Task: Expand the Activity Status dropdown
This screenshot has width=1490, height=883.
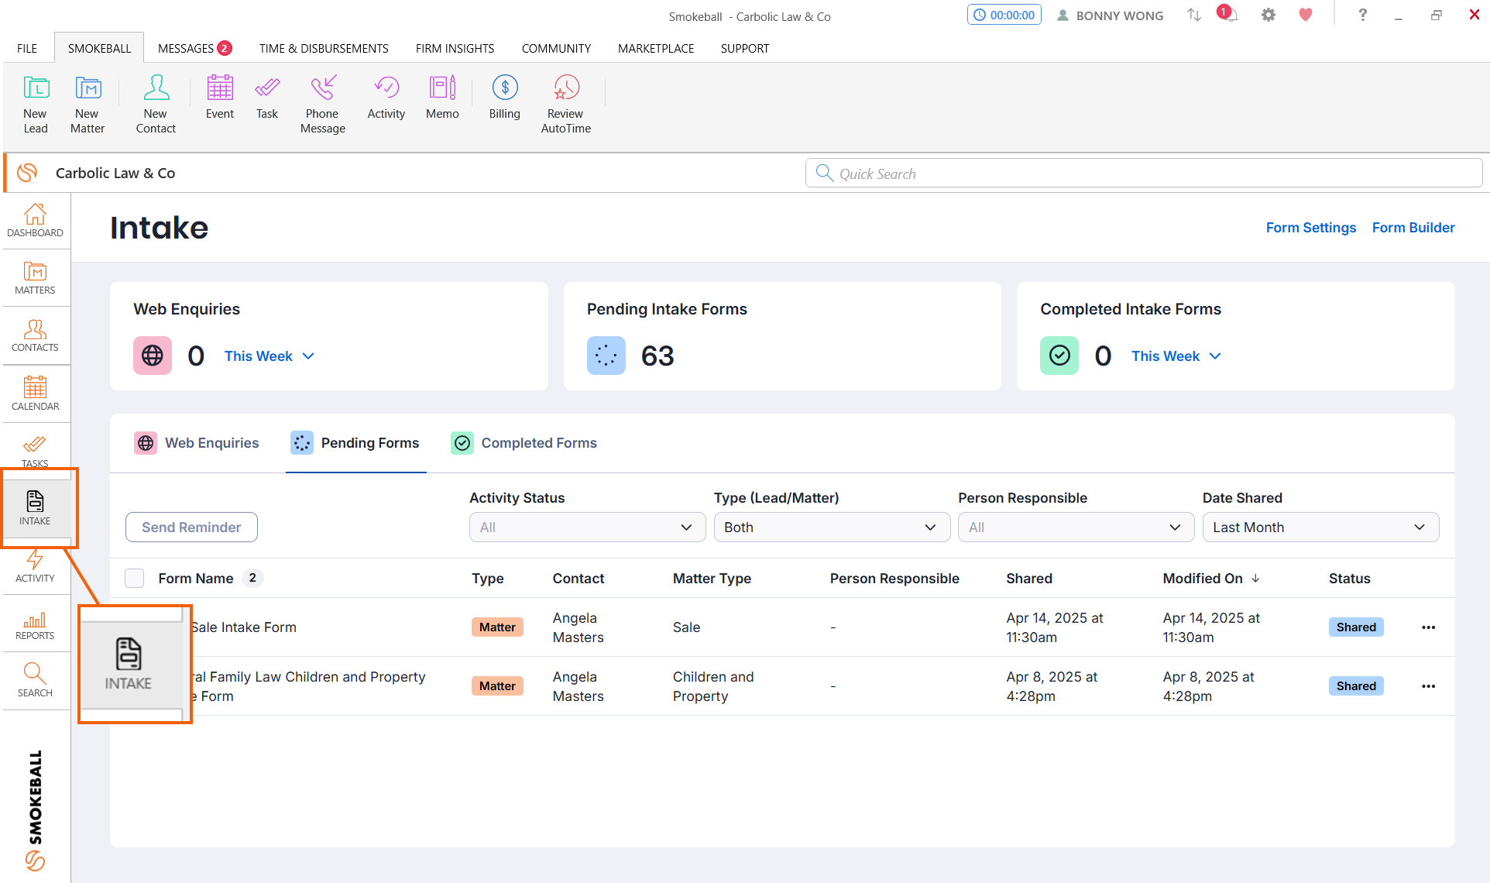Action: 587,527
